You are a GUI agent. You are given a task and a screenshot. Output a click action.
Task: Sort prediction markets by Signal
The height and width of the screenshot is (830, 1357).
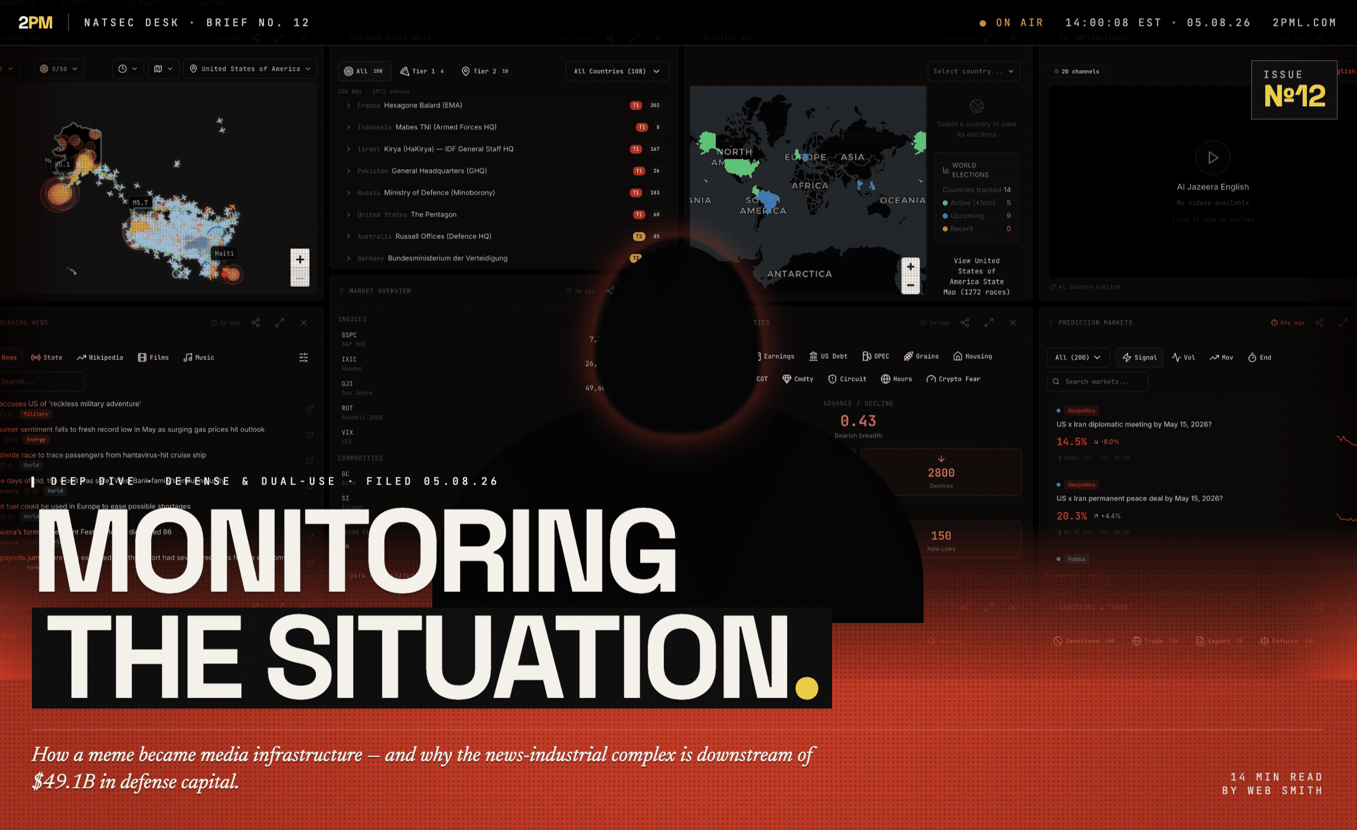click(x=1139, y=357)
